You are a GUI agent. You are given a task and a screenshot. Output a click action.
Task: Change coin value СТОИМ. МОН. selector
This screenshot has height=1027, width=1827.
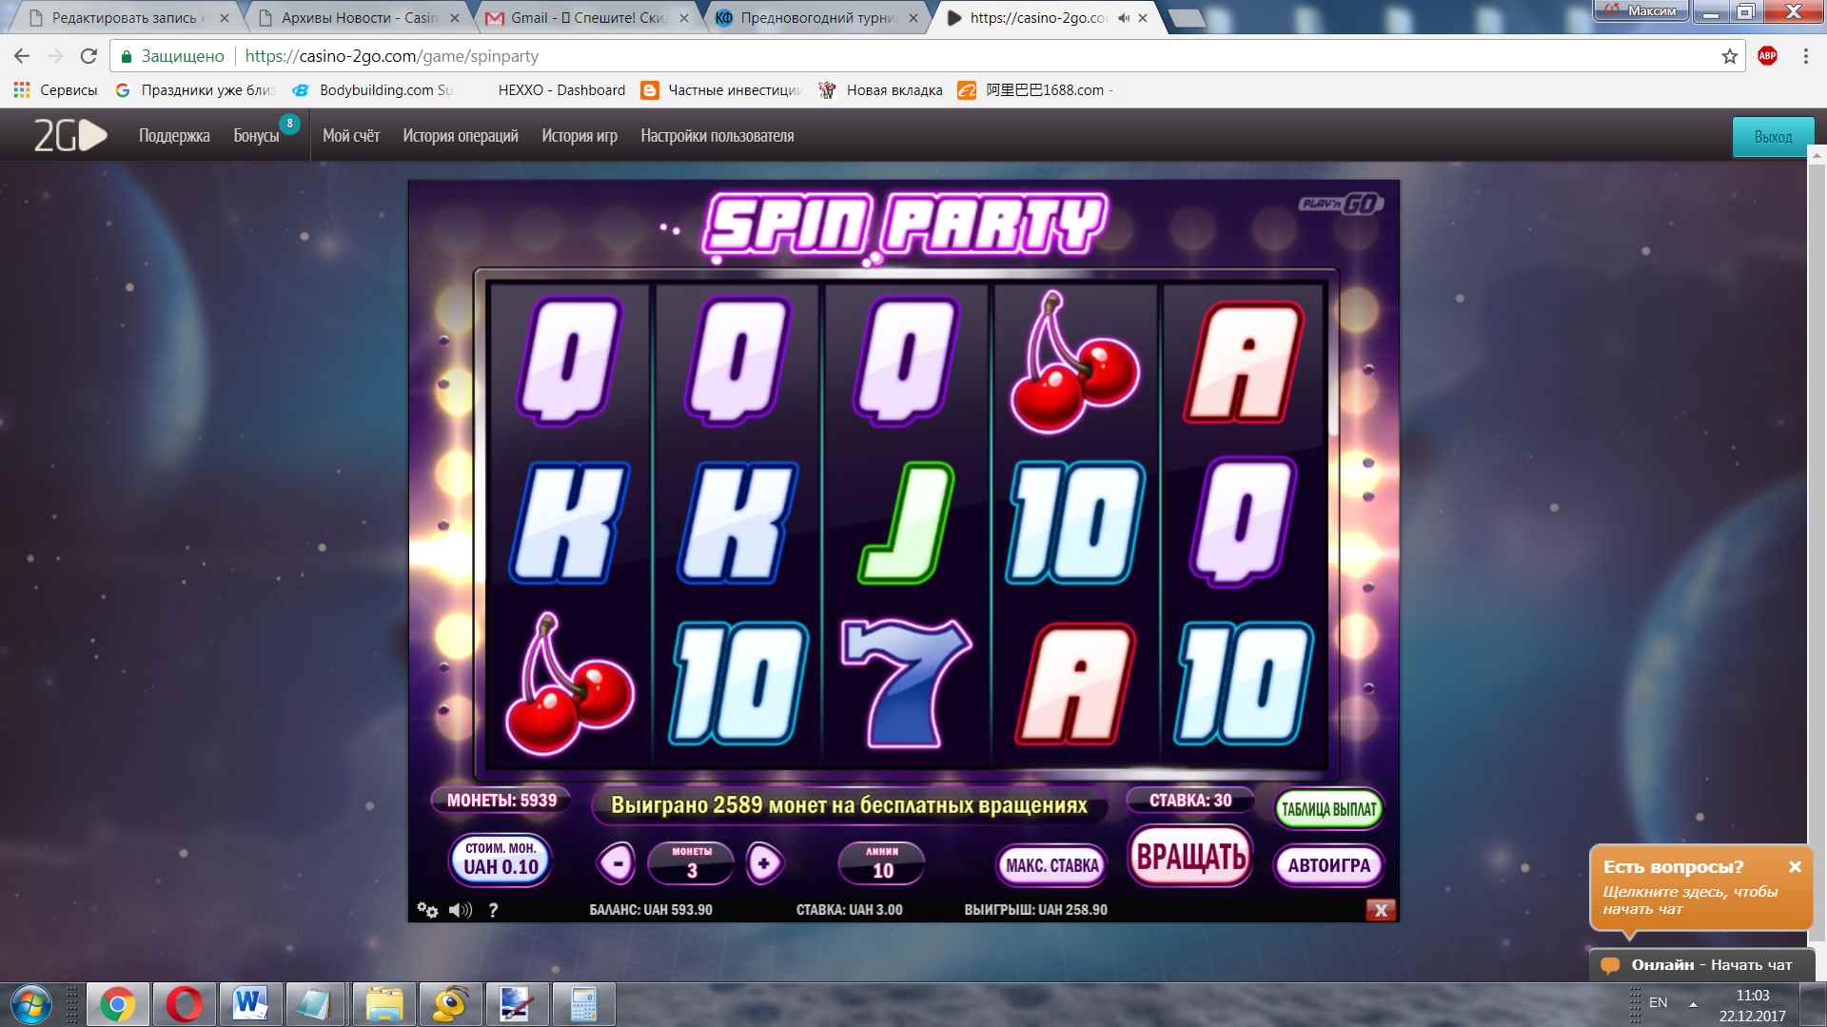pos(501,859)
